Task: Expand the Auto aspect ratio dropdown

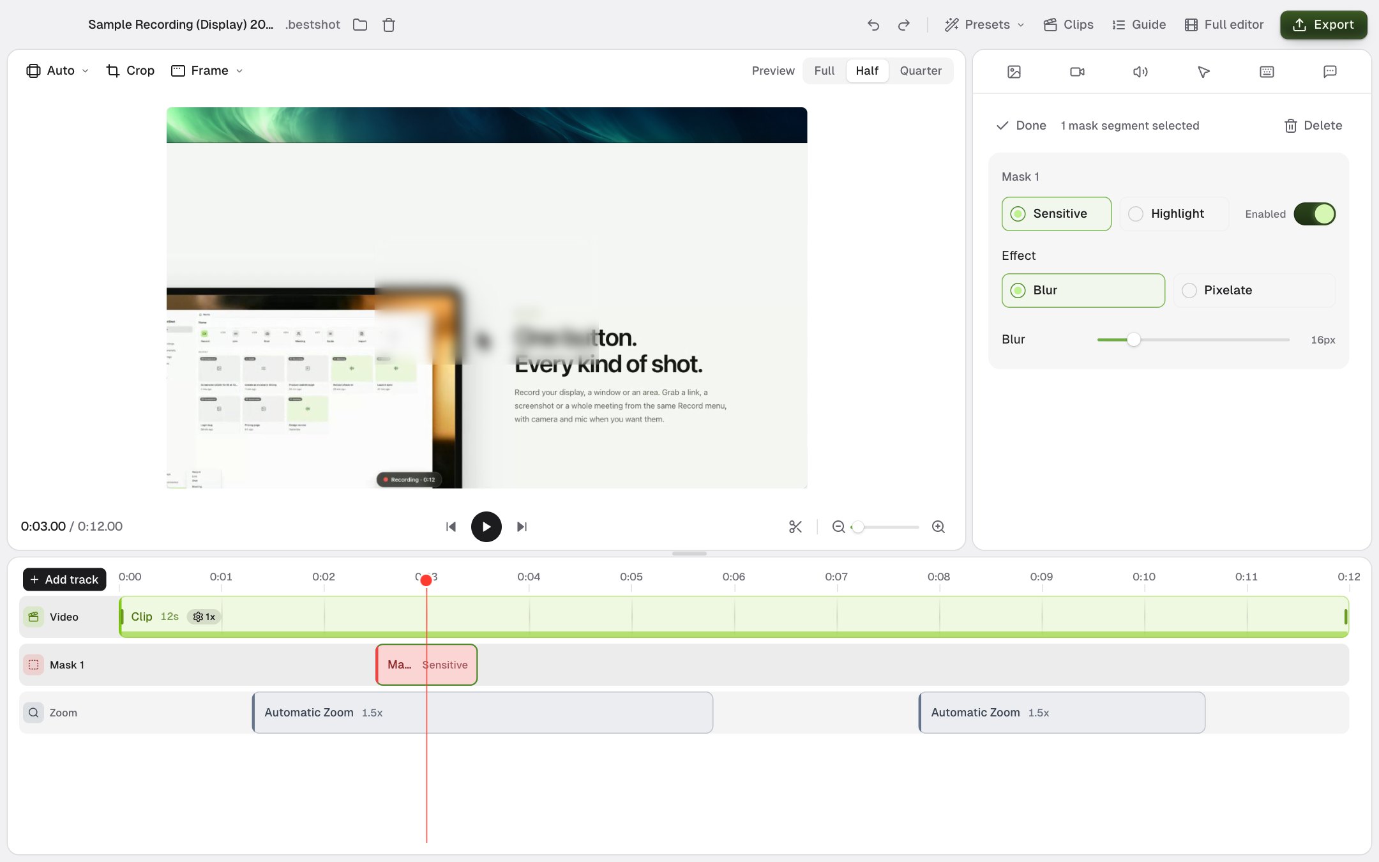Action: coord(57,71)
